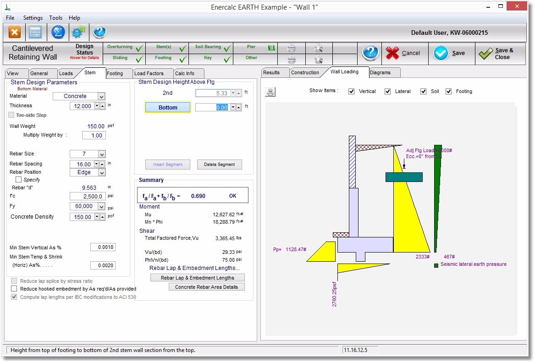Screen dimensions: 535x363
Task: Click the large help icon beside Cancel
Action: click(x=370, y=53)
